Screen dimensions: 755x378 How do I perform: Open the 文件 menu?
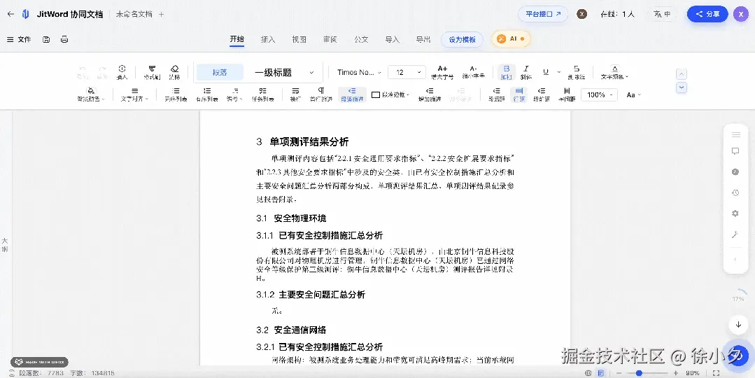pos(20,39)
